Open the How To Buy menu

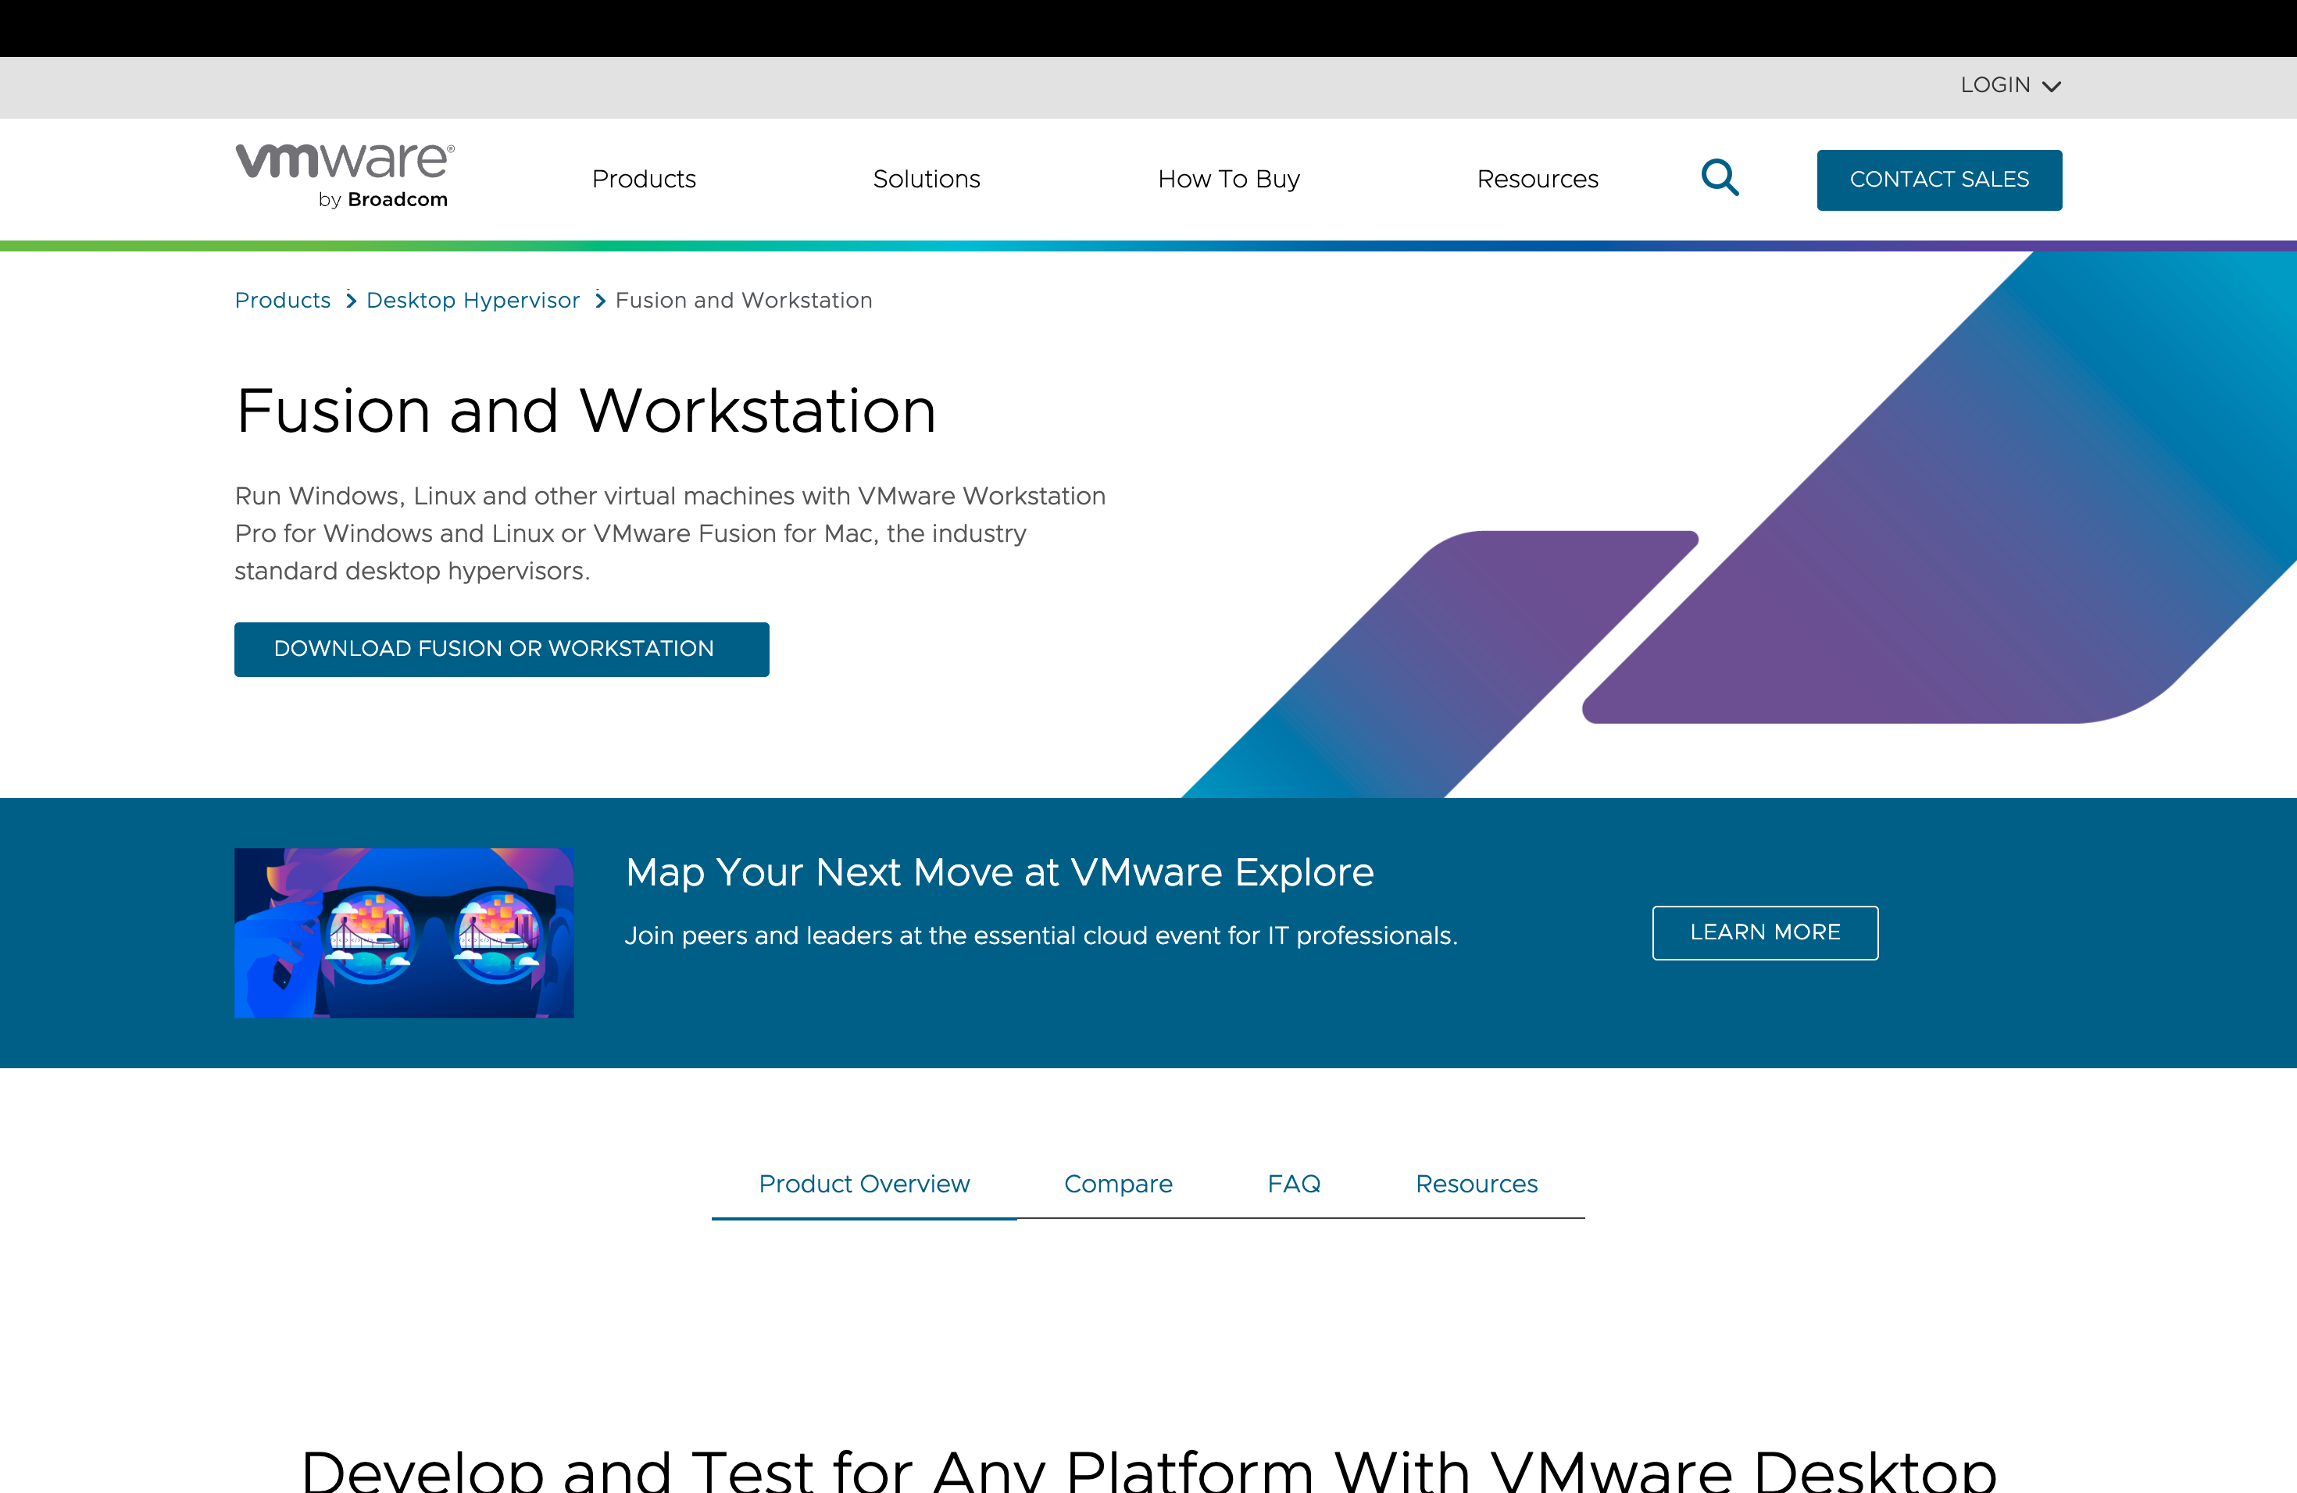1229,180
